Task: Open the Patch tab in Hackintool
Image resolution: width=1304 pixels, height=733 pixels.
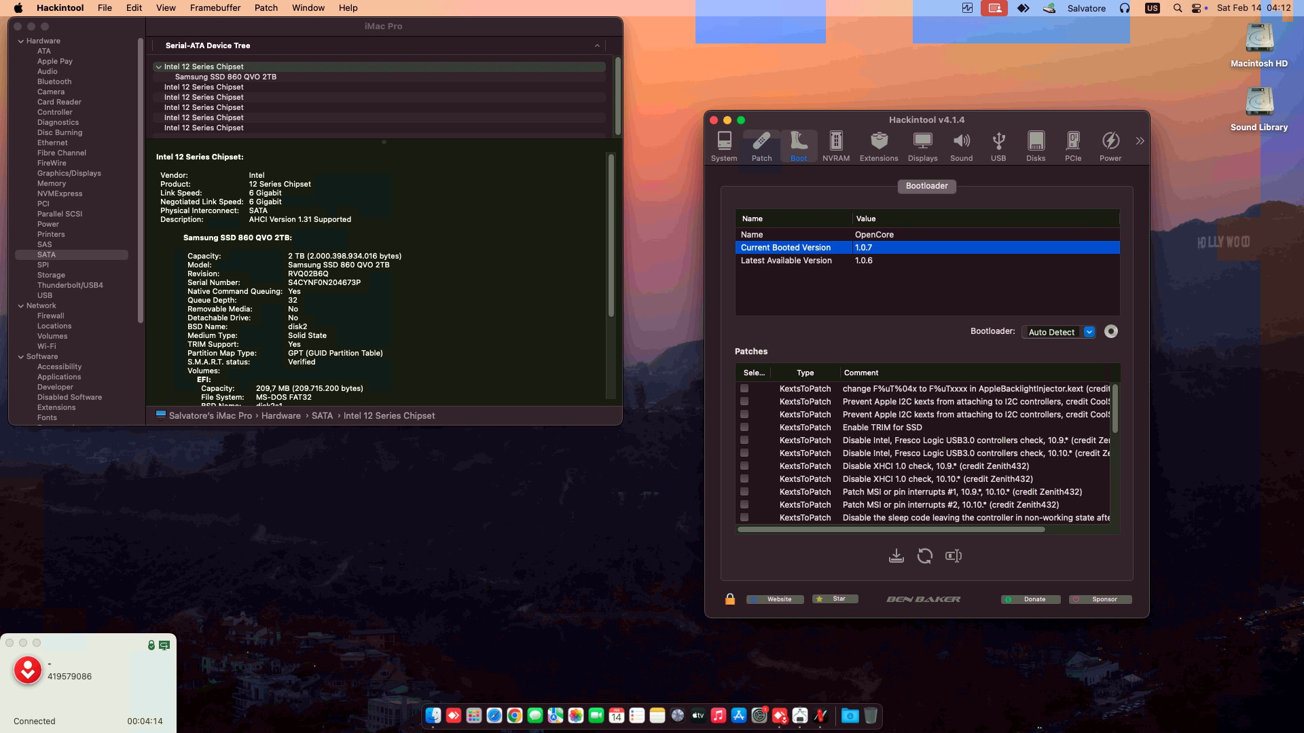Action: (761, 147)
